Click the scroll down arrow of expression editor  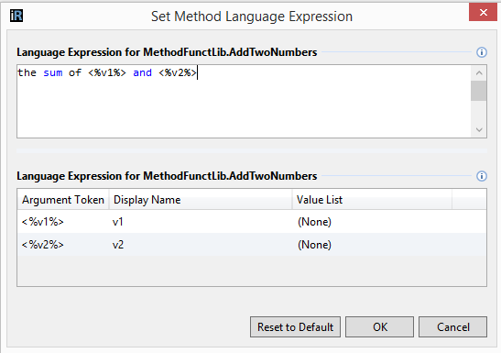479,129
